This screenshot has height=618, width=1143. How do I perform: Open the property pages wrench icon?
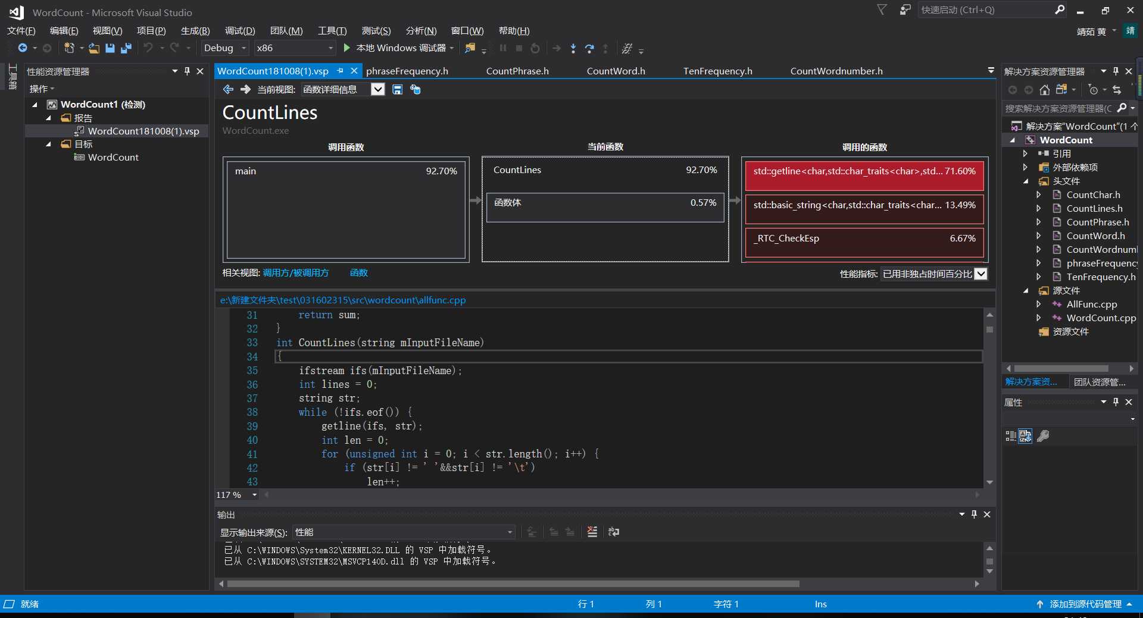(x=1043, y=436)
